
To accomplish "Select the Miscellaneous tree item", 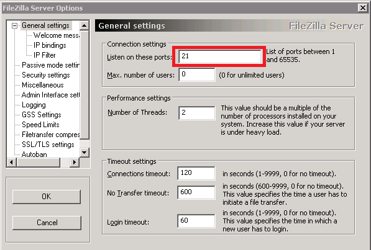I will point(43,85).
